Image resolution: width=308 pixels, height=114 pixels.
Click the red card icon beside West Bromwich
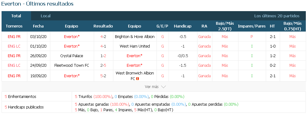point(138,78)
